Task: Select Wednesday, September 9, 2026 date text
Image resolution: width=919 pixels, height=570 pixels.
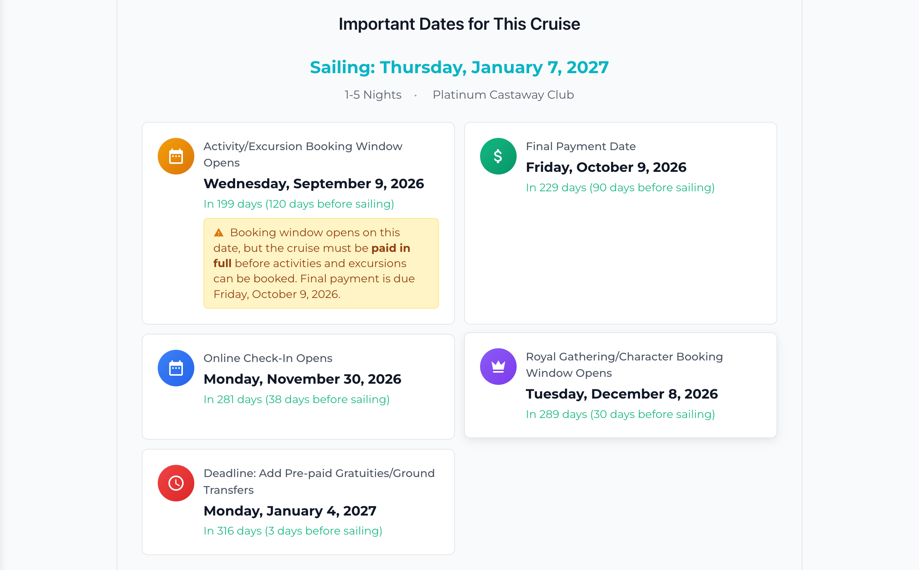Action: [314, 183]
